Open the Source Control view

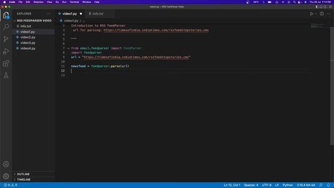pos(6,39)
